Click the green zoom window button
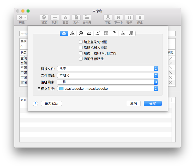The width and height of the screenshot is (195, 168). tap(28, 11)
